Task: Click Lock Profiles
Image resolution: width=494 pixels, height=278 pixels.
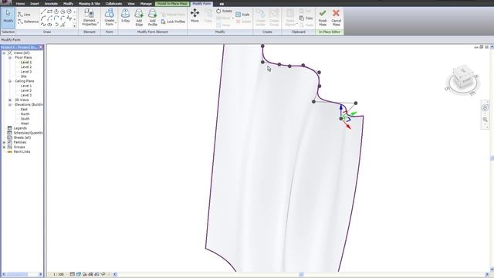Action: coord(173,22)
